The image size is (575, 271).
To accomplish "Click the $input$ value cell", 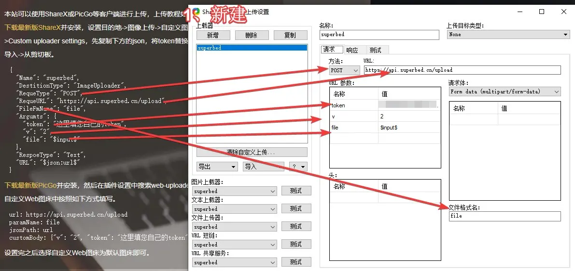I will pyautogui.click(x=409, y=128).
